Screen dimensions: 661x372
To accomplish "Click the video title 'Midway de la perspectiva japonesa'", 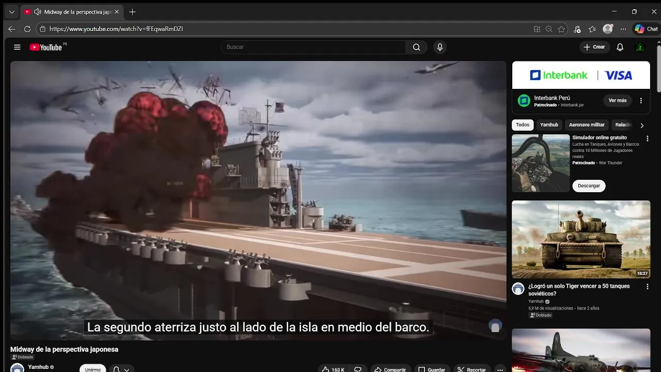I will pyautogui.click(x=65, y=349).
